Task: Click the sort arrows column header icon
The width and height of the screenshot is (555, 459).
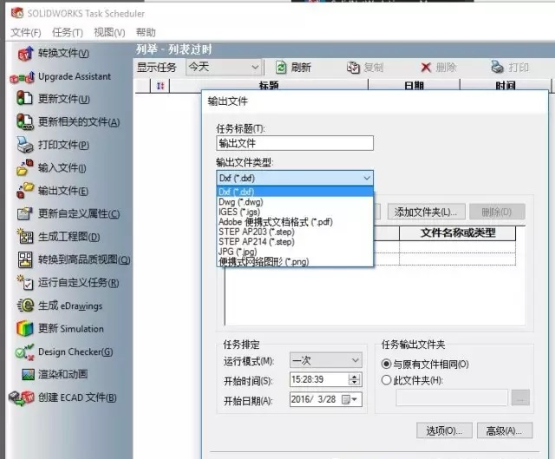Action: (x=160, y=86)
